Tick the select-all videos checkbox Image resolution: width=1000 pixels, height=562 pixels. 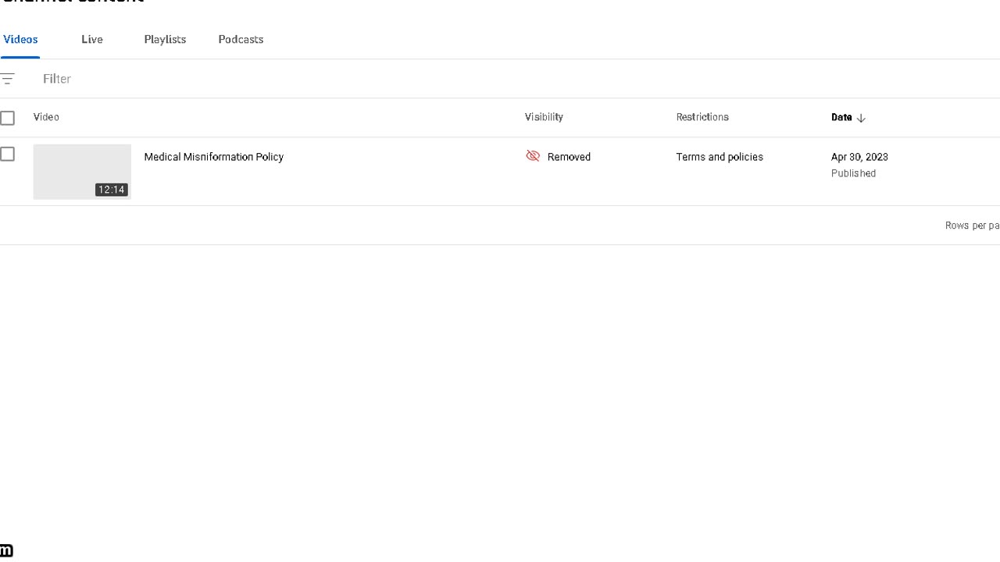7,118
